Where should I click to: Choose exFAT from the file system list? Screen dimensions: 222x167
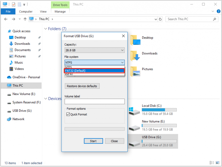[x=95, y=74]
